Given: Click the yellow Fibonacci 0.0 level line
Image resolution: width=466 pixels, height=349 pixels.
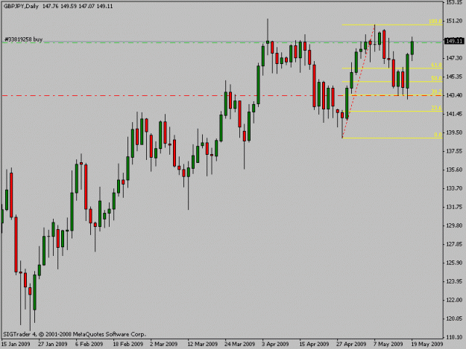Looking at the screenshot, I should pyautogui.click(x=392, y=138).
